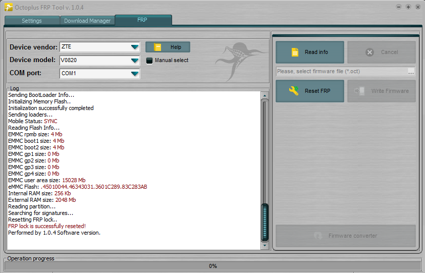Click the log scrollbar down arrow

click(264, 246)
